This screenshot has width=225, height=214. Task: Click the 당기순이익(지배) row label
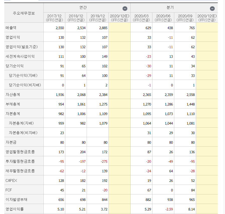(23, 76)
